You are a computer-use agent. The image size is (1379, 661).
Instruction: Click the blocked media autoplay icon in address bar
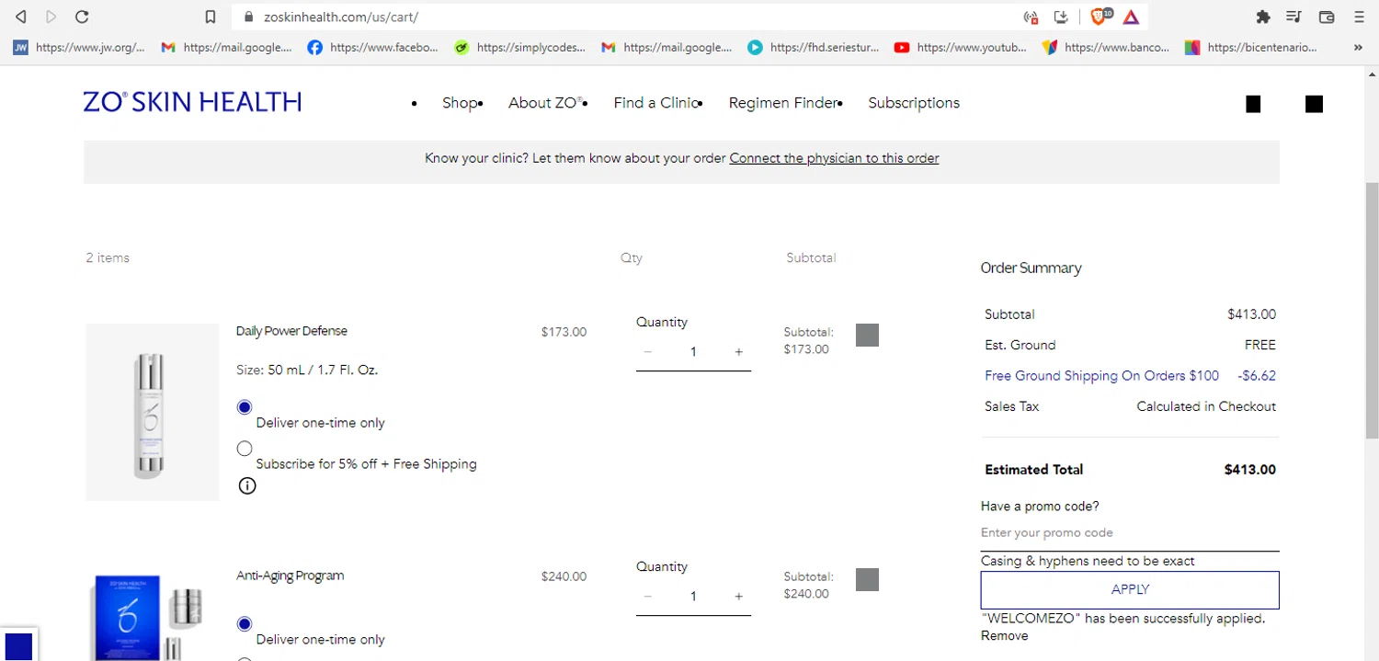pos(1031,17)
